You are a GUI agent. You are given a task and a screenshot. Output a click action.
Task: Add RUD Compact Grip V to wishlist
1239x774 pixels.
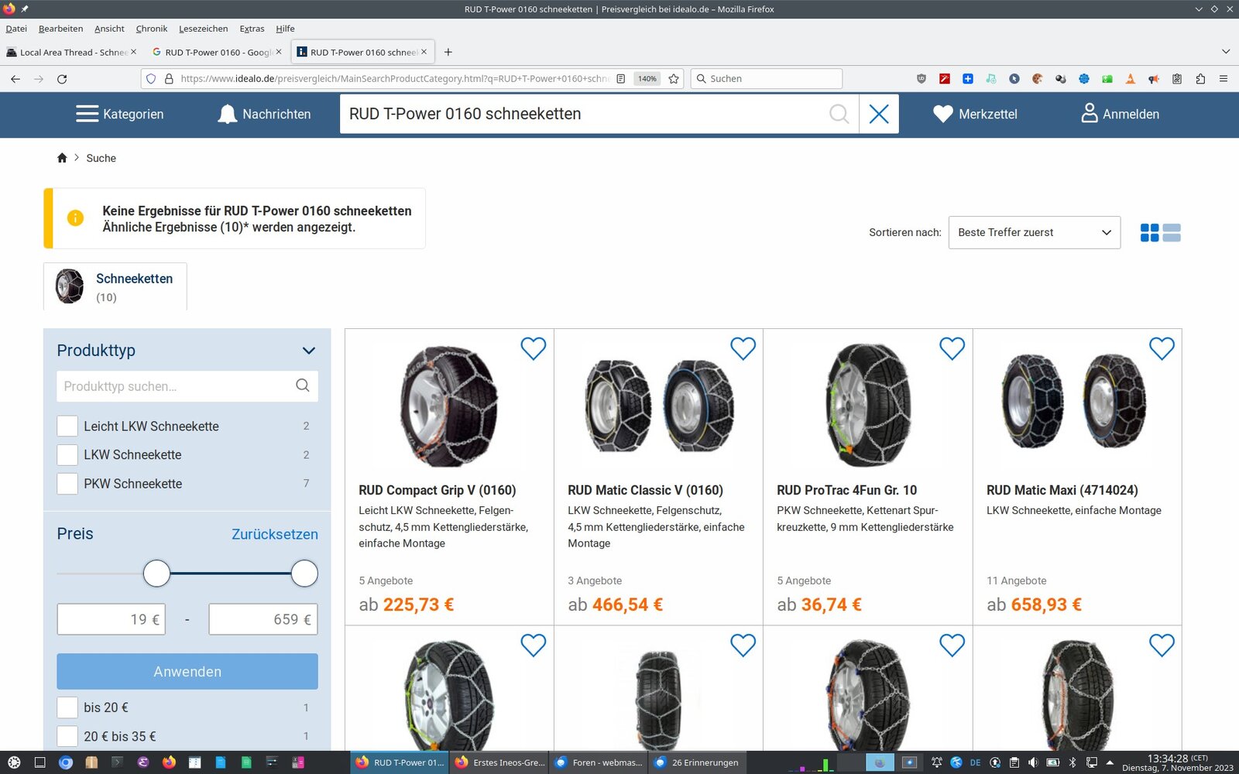[x=533, y=348]
